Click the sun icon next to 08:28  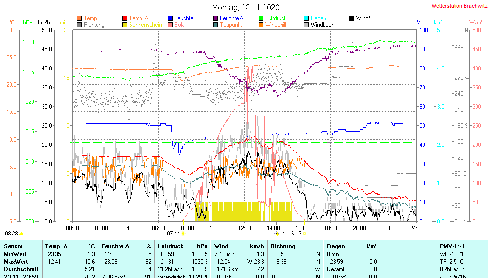pos(22,234)
